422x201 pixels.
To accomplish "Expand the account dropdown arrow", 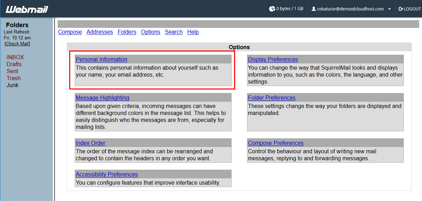I will pyautogui.click(x=390, y=9).
